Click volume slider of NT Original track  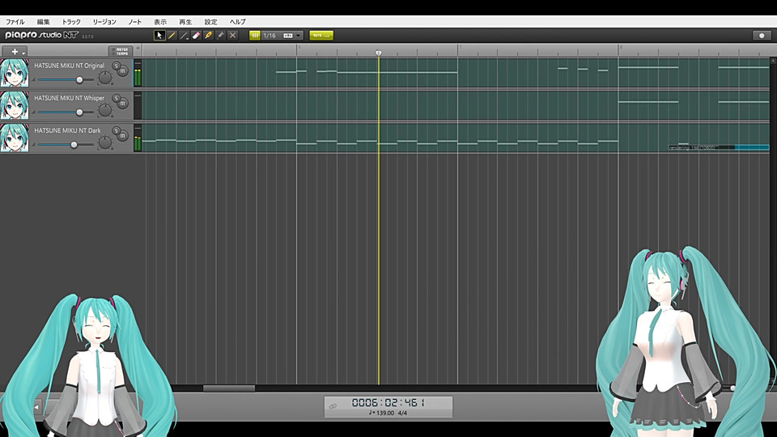pyautogui.click(x=79, y=80)
